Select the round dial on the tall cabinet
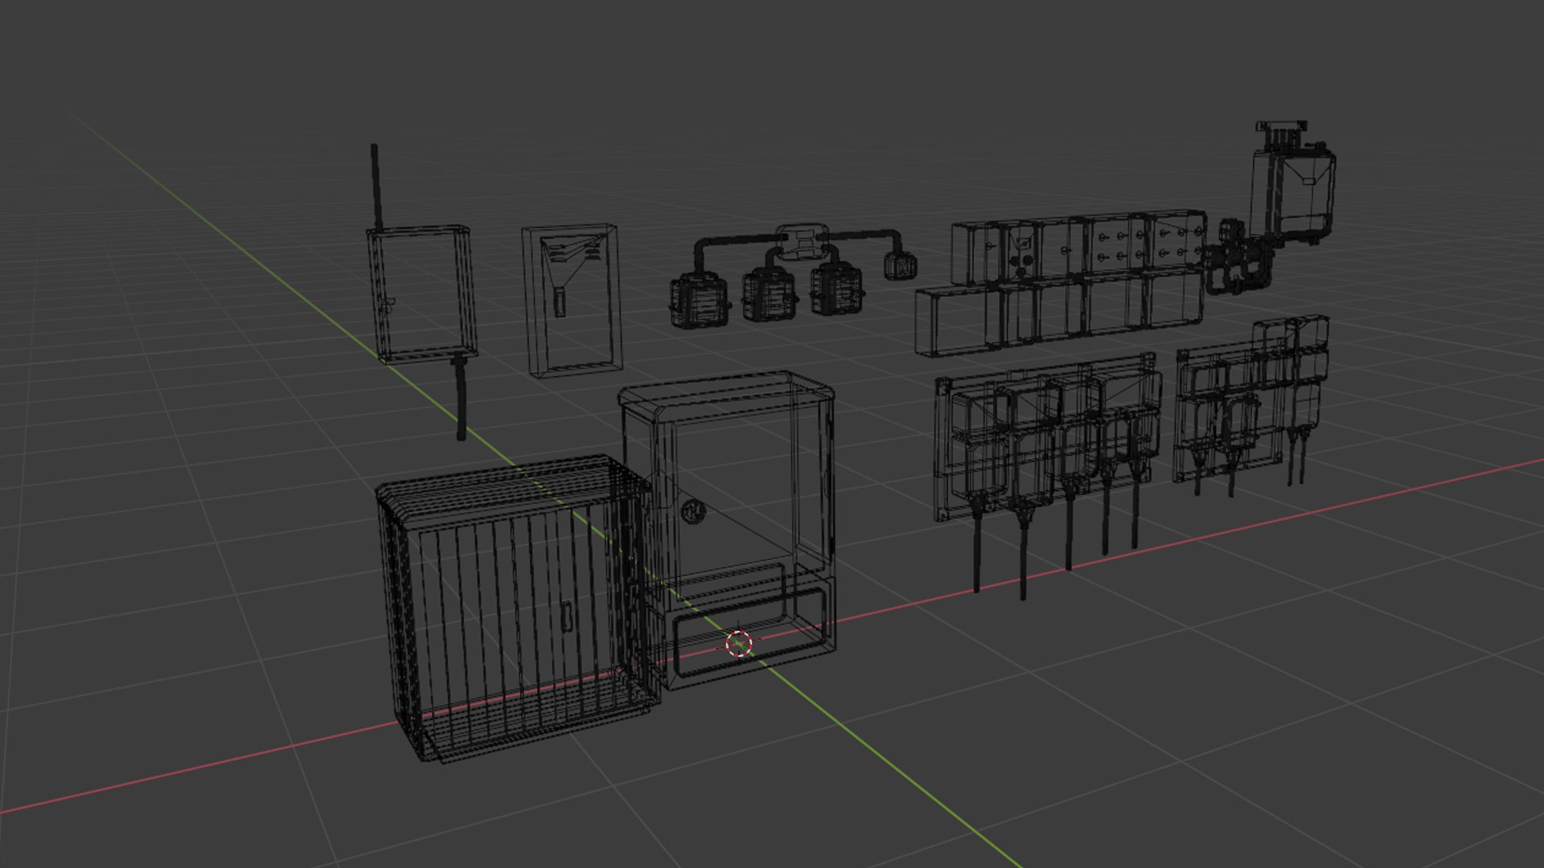The height and width of the screenshot is (868, 1544). click(692, 512)
